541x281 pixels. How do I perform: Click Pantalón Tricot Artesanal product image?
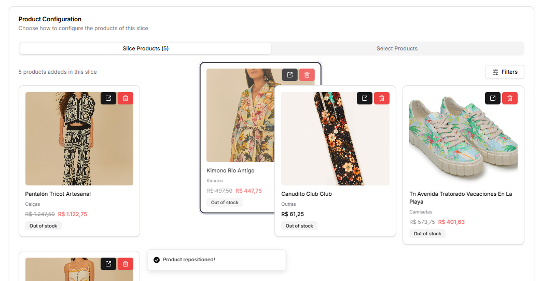79,139
